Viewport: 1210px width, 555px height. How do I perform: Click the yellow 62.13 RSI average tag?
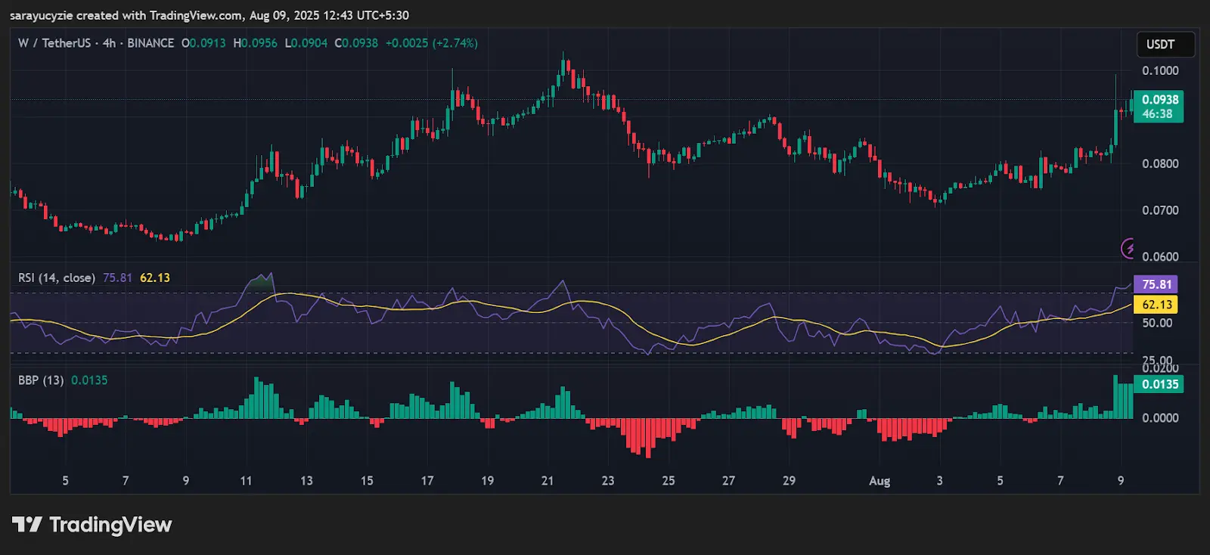coord(1156,305)
